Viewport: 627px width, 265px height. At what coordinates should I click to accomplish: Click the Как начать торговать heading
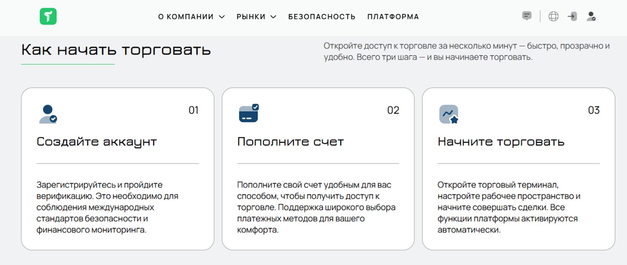(116, 50)
